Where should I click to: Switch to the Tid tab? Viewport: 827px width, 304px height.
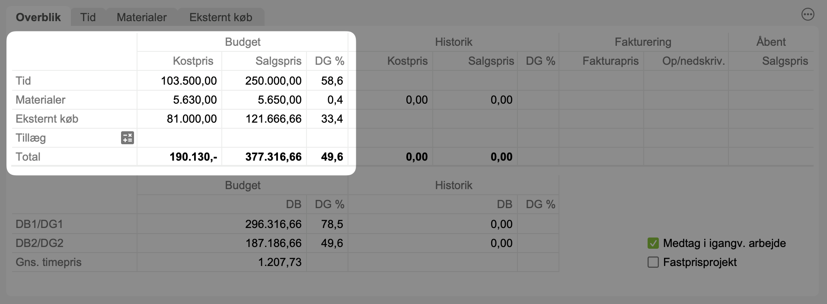tap(88, 17)
